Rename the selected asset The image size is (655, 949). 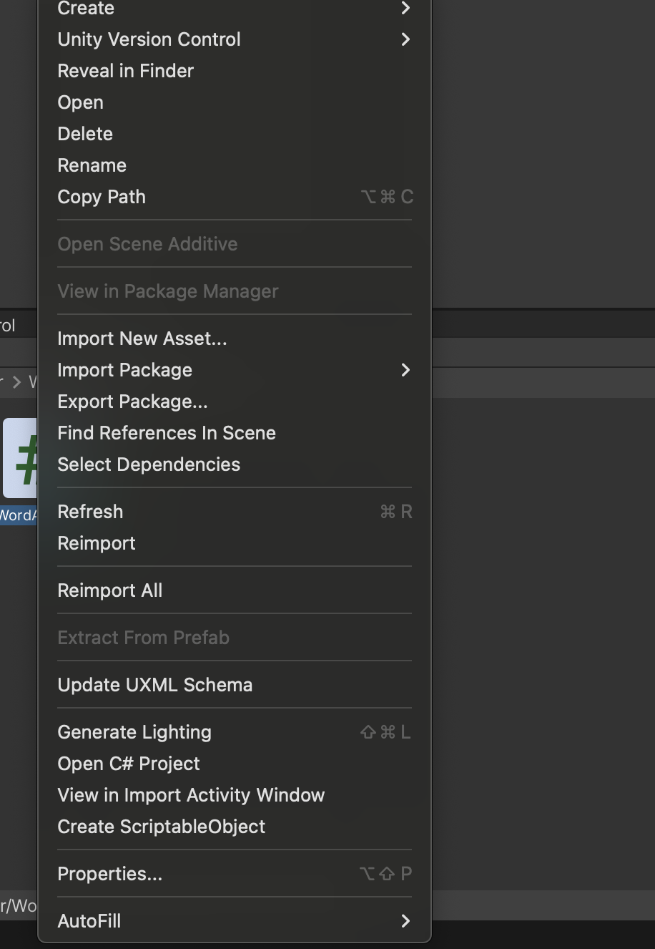(x=92, y=165)
